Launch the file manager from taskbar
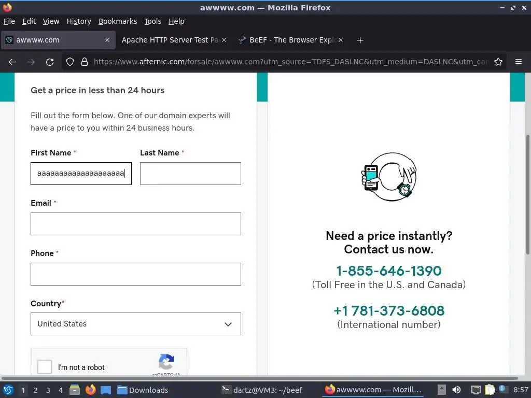 point(75,390)
